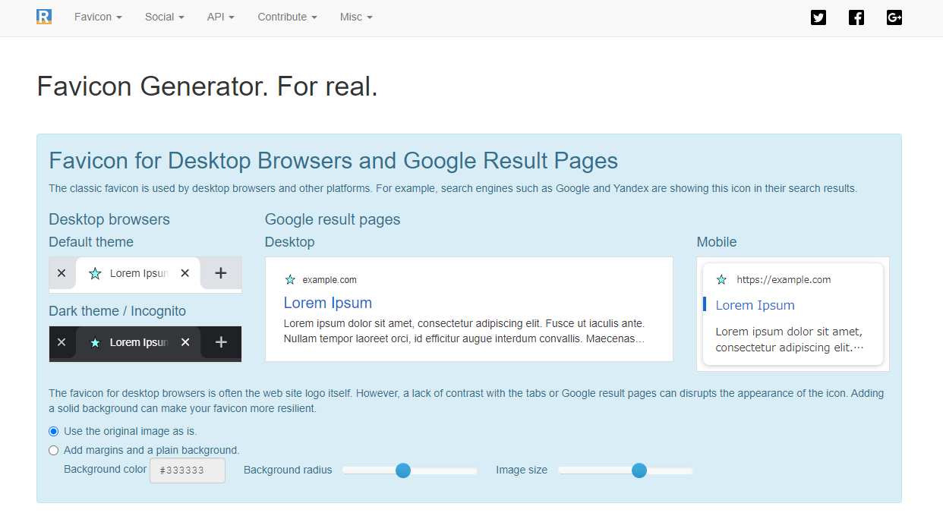The width and height of the screenshot is (943, 516).
Task: Open the Twitter icon link
Action: coord(818,17)
